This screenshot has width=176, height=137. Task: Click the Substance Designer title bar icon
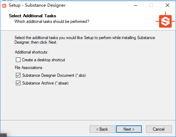pos(4,5)
